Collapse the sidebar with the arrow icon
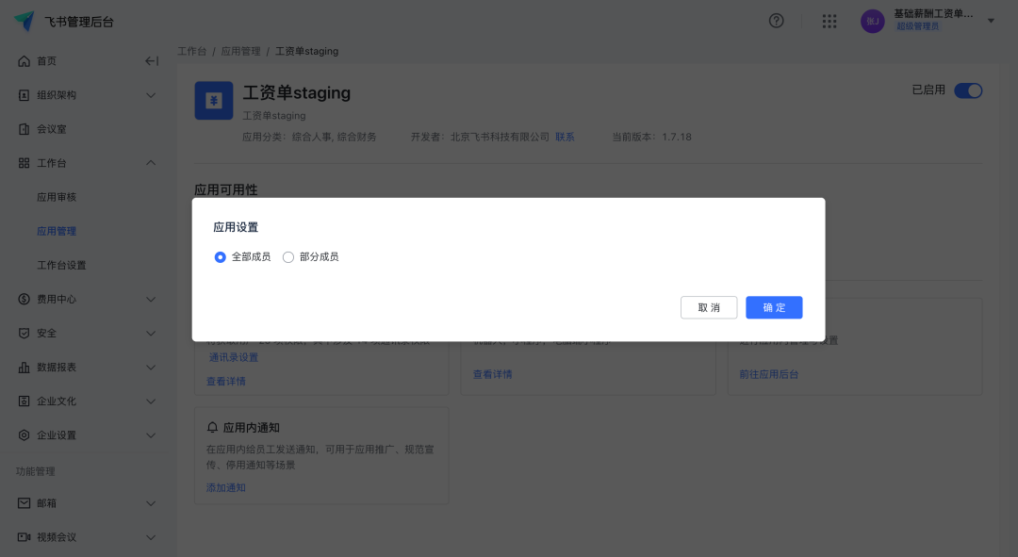Screen dimensions: 1018x557 151,61
